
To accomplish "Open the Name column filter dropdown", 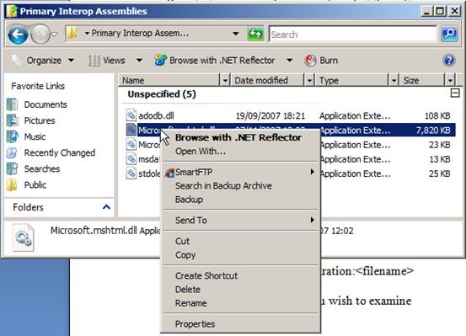I will [225, 80].
